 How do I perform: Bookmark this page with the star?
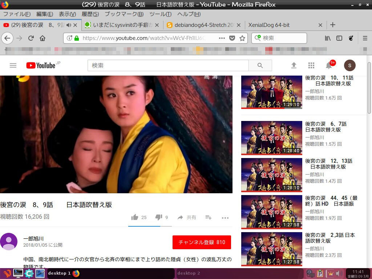(x=242, y=38)
